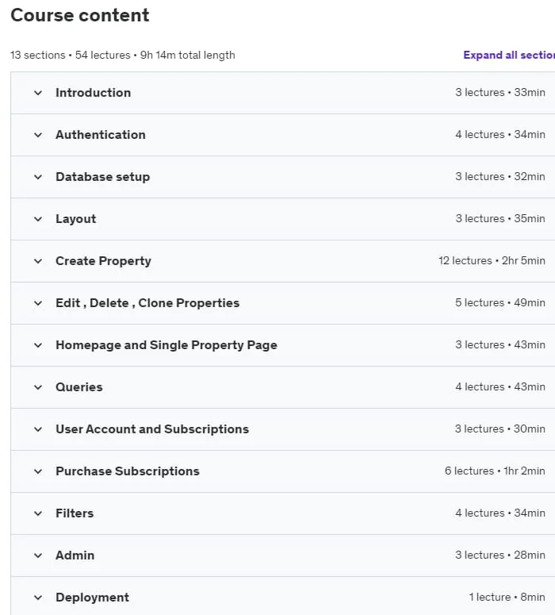This screenshot has height=615, width=555.
Task: Expand the Admin section chevron
Action: coord(38,555)
